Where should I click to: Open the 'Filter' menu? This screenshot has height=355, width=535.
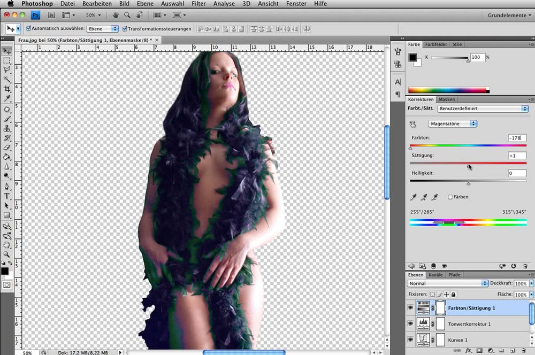point(198,4)
